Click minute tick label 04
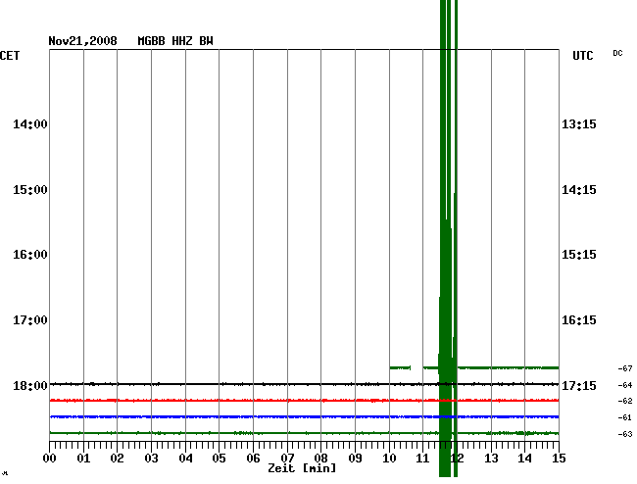Viewport: 637px width, 484px height. pos(185,459)
